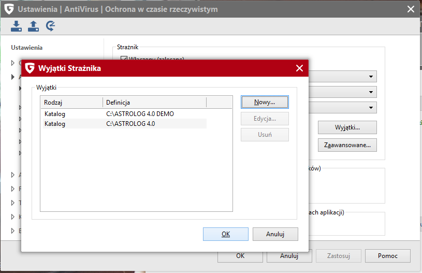Close the Ustawienia settings window
422x273 pixels.
[x=411, y=9]
